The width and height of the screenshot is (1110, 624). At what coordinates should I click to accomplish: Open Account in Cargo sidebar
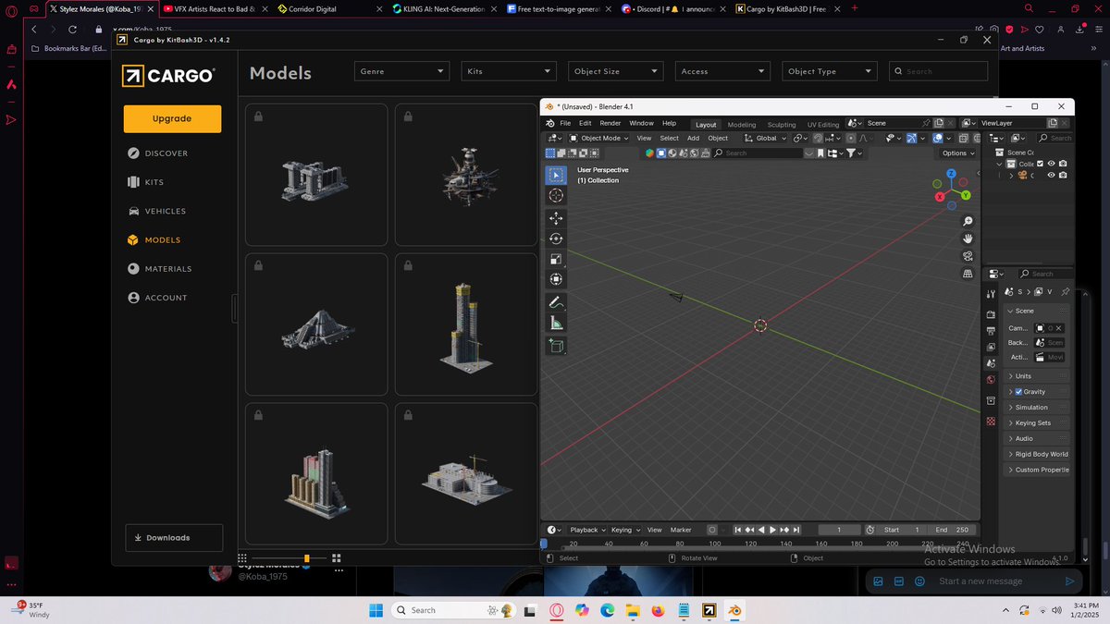[156, 298]
